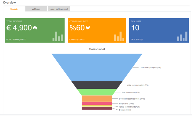The width and height of the screenshot is (192, 116).
Task: Click the downward arrow beside %60
Action: tap(88, 28)
